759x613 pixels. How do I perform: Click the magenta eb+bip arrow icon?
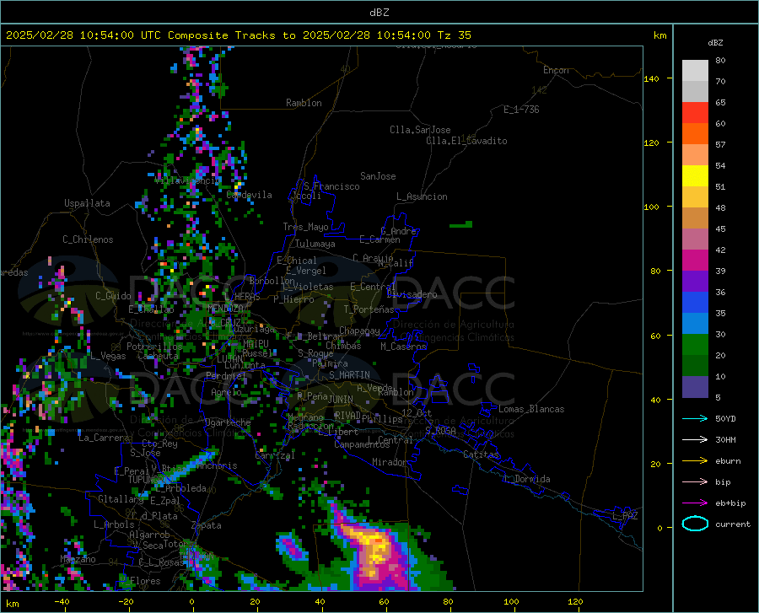click(695, 503)
